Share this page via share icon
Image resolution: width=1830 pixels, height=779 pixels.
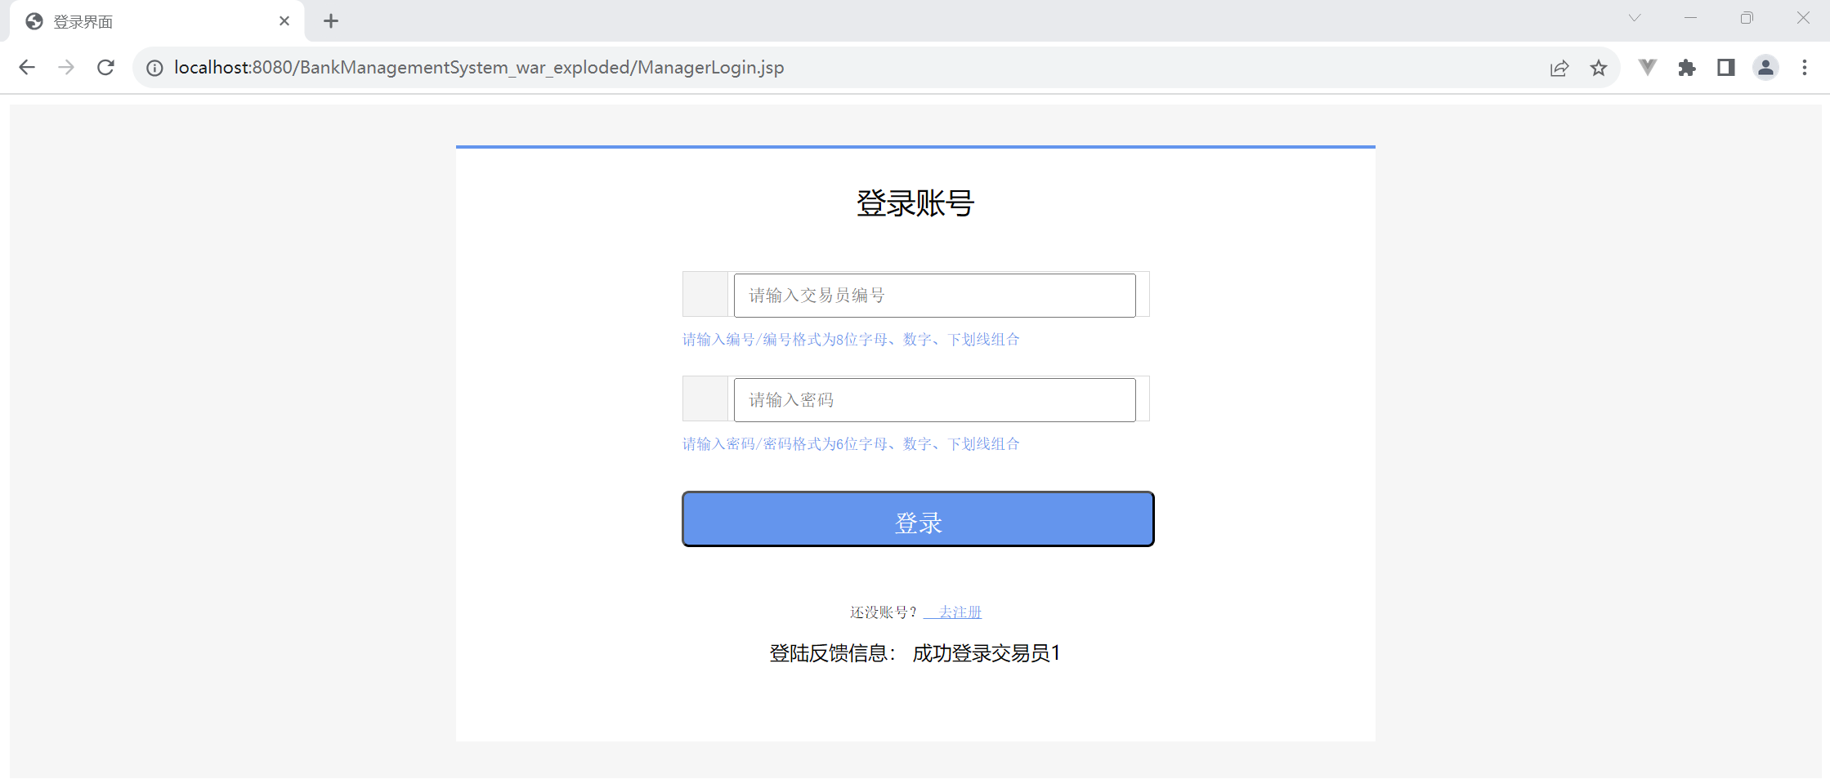click(x=1559, y=68)
